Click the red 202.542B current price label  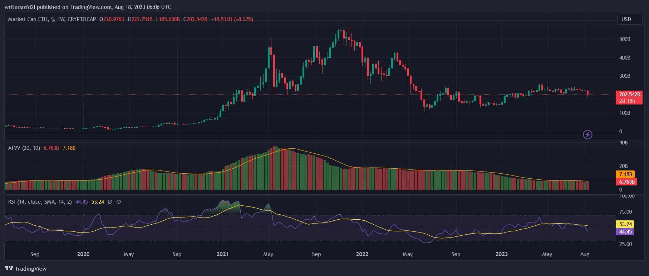(629, 94)
